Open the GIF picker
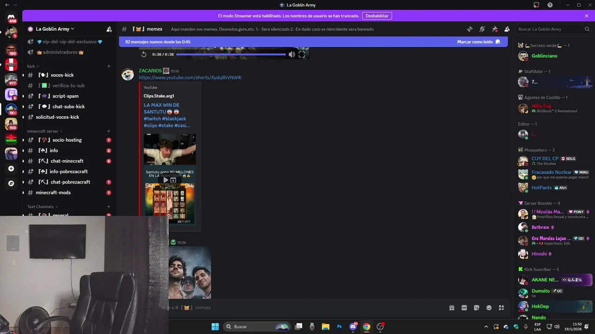This screenshot has height=334, width=595. pos(464,308)
